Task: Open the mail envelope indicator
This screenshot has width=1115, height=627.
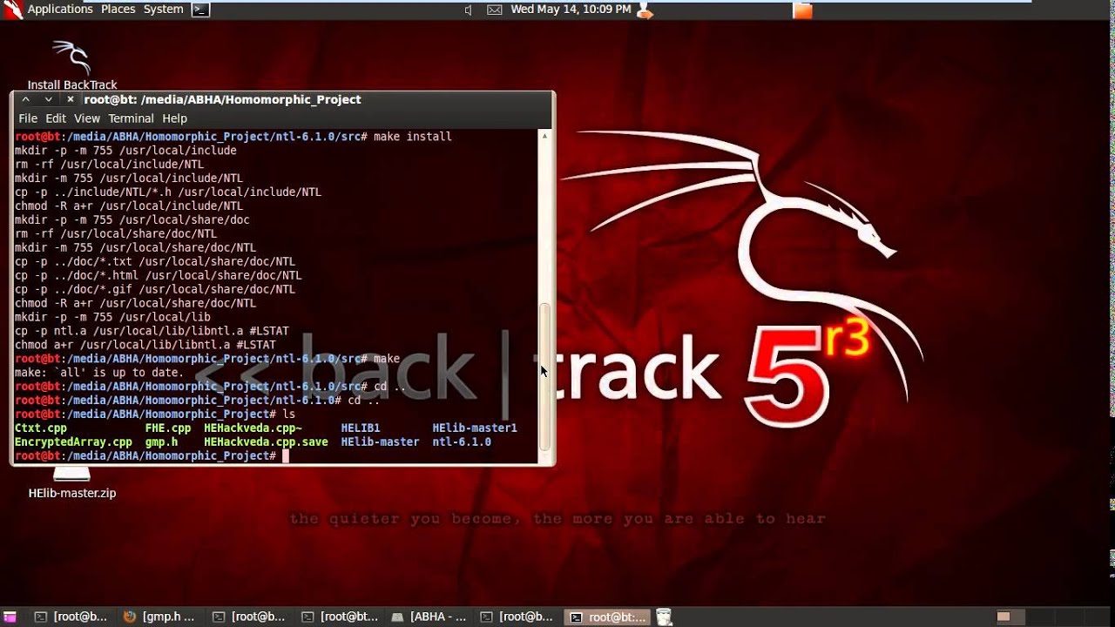Action: (x=494, y=10)
